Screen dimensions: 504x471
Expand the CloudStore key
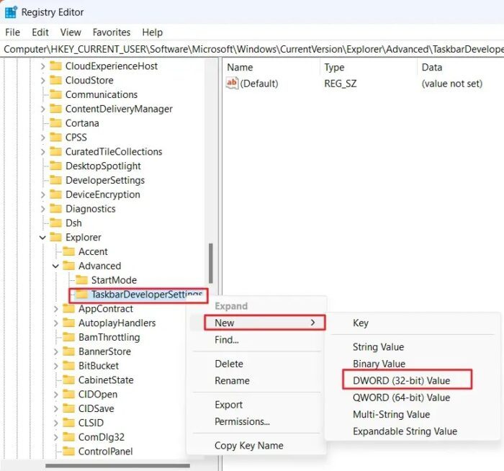click(x=42, y=81)
